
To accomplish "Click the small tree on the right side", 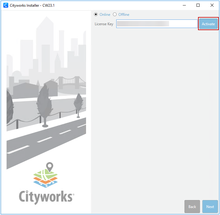I will point(78,103).
